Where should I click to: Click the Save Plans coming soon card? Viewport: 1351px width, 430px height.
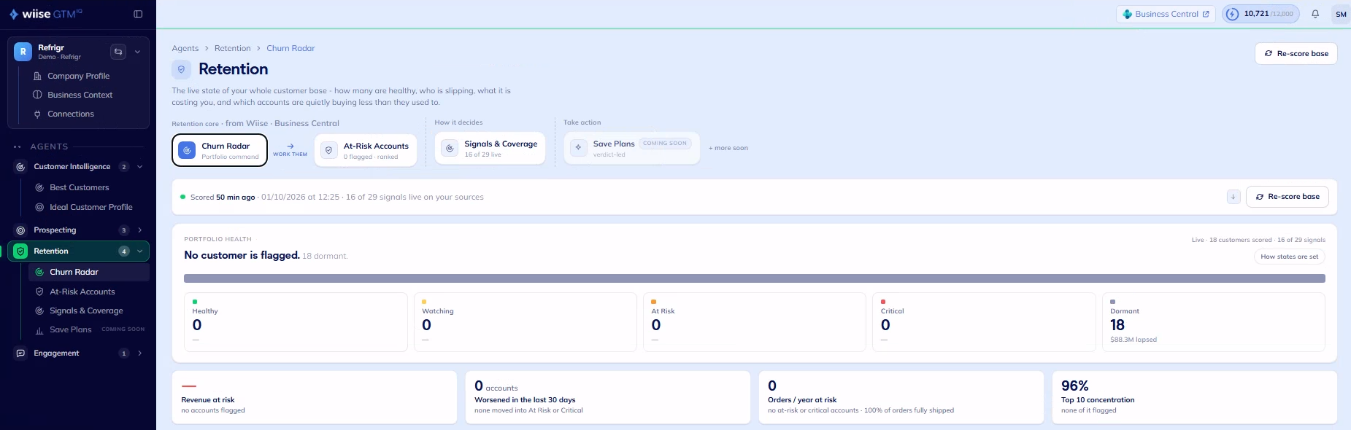click(x=631, y=148)
